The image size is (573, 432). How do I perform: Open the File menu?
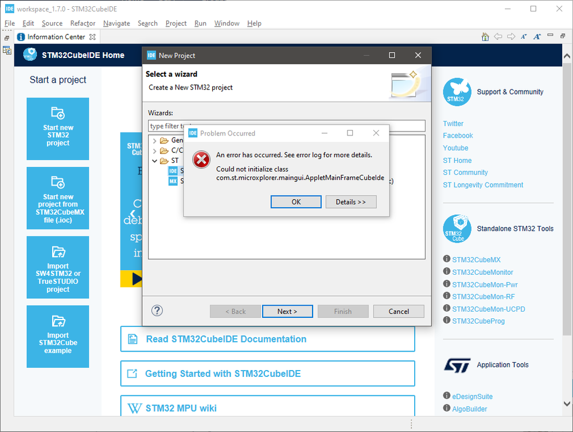pos(10,24)
